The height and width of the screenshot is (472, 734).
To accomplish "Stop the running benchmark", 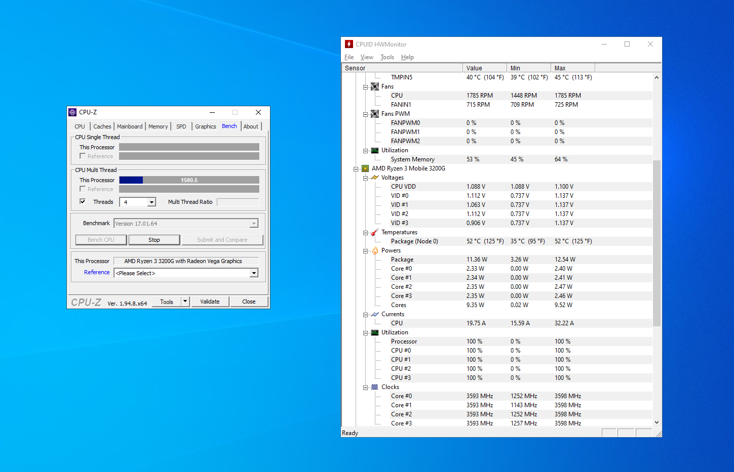I will coord(154,240).
